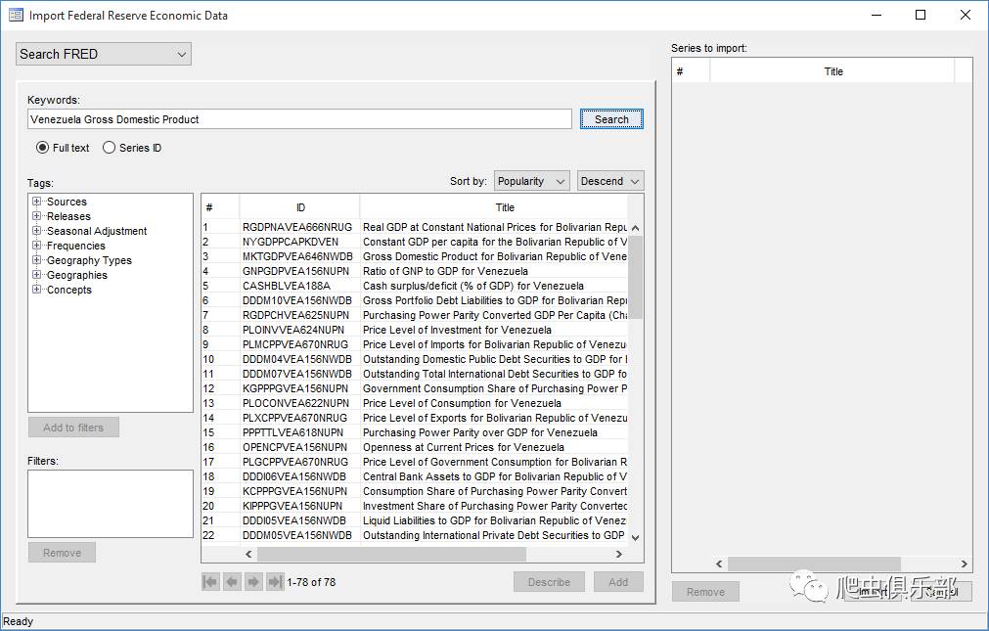Click Series to import scroll right arrow
Image resolution: width=989 pixels, height=631 pixels.
(x=964, y=563)
